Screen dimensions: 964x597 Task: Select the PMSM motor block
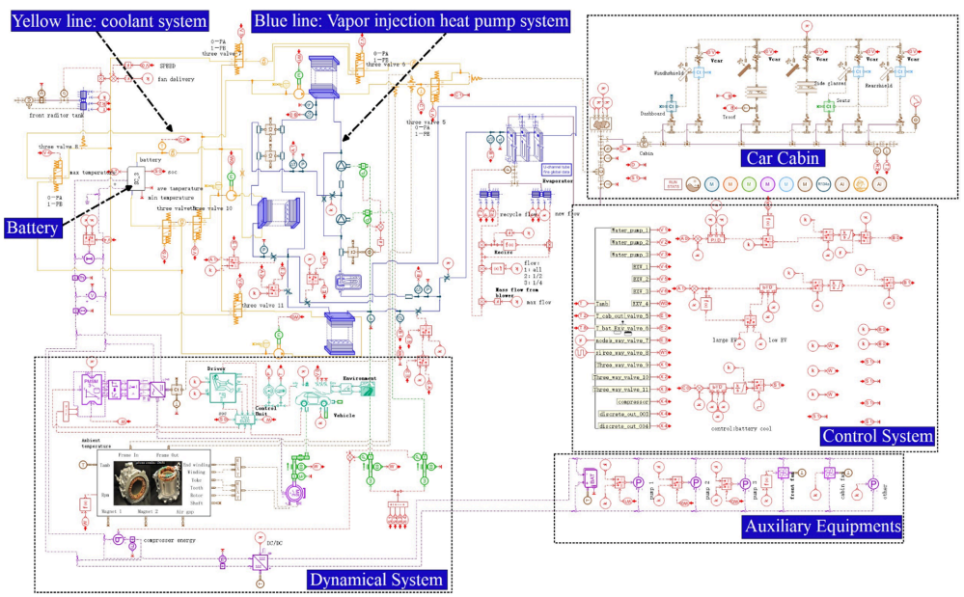click(x=91, y=388)
